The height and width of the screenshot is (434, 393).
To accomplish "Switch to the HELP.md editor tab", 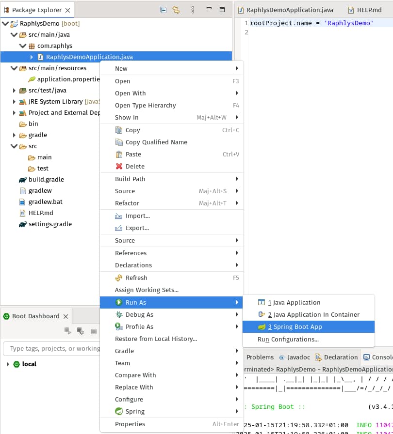I will coord(370,10).
